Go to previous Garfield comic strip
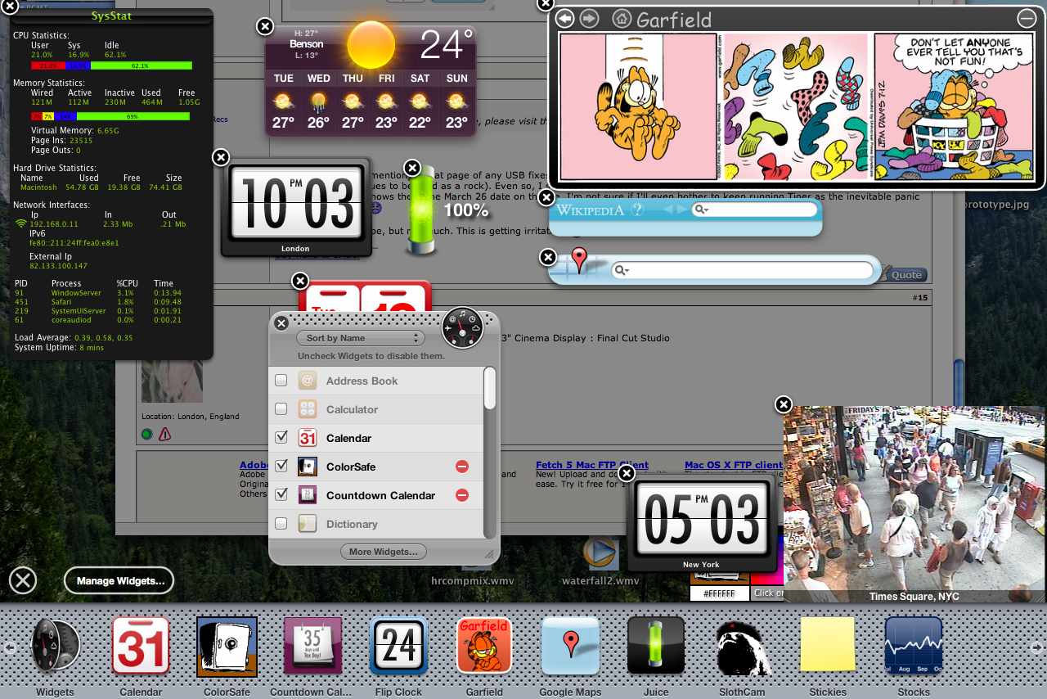The height and width of the screenshot is (699, 1047). click(x=564, y=18)
